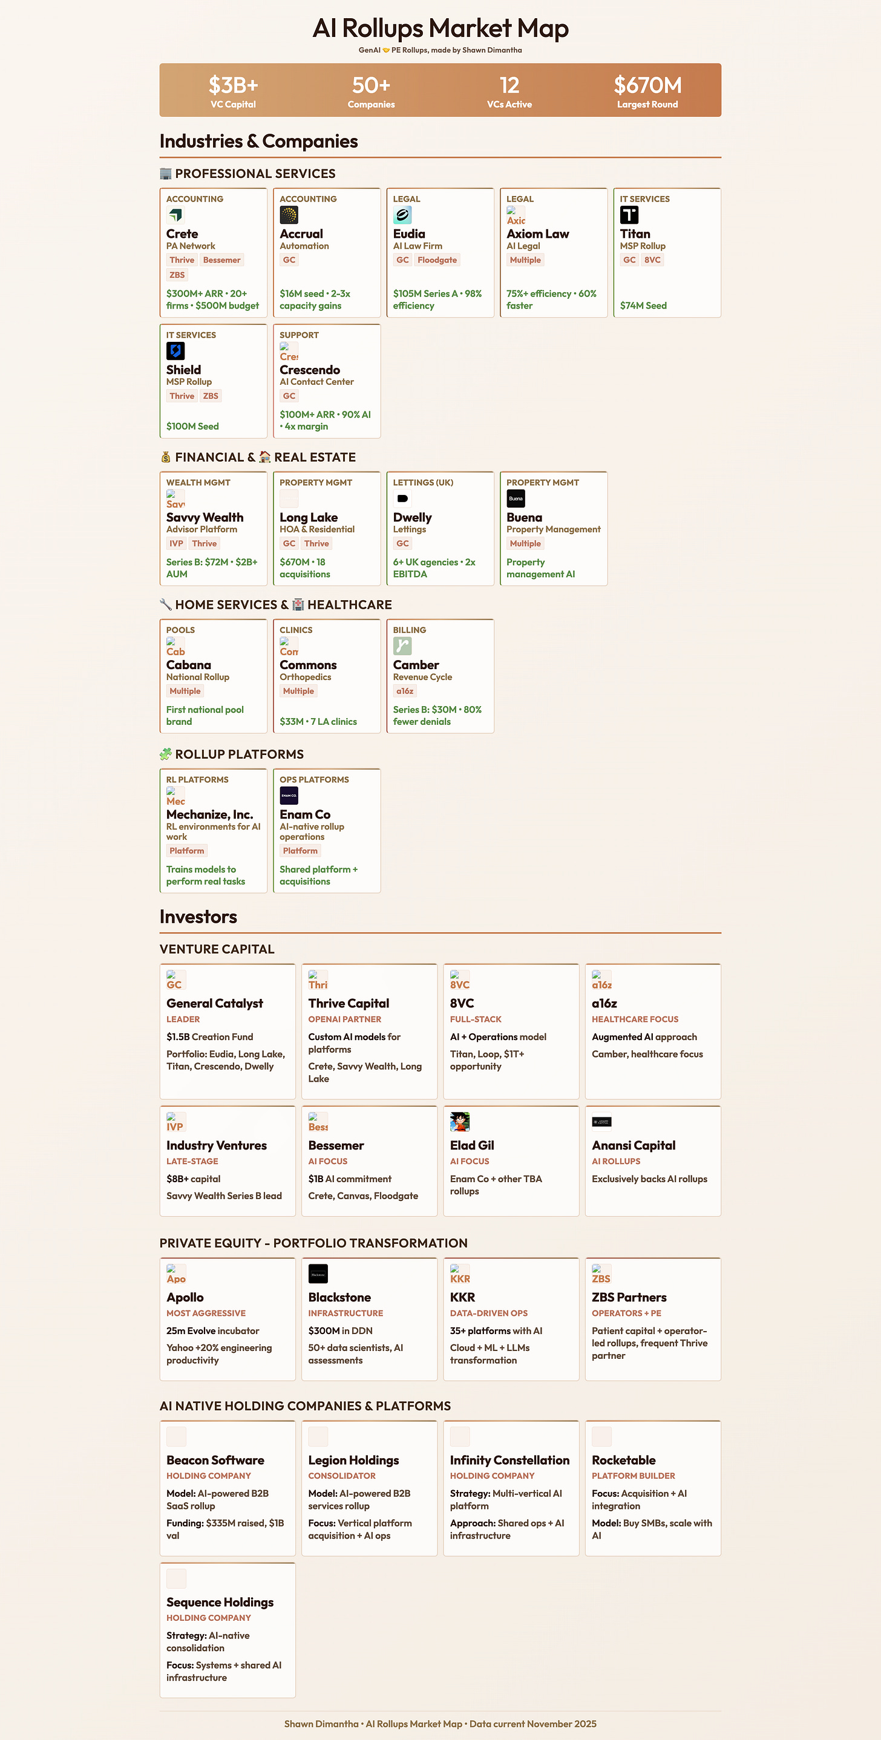
Task: Click the Axiom Law logo image
Action: (516, 215)
